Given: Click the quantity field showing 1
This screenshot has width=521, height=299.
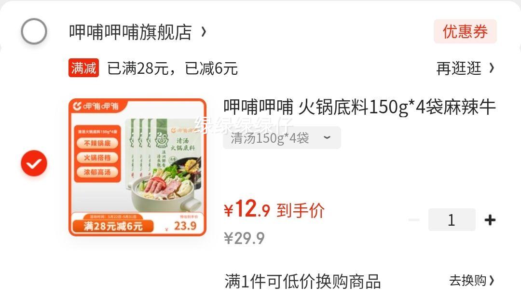Looking at the screenshot, I should click(x=452, y=219).
